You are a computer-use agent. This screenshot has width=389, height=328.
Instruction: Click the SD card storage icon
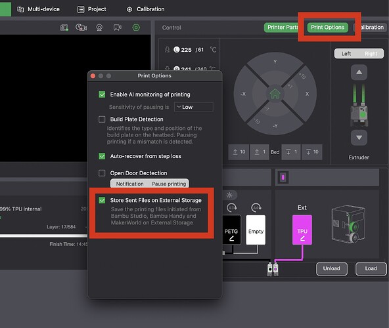click(64, 28)
